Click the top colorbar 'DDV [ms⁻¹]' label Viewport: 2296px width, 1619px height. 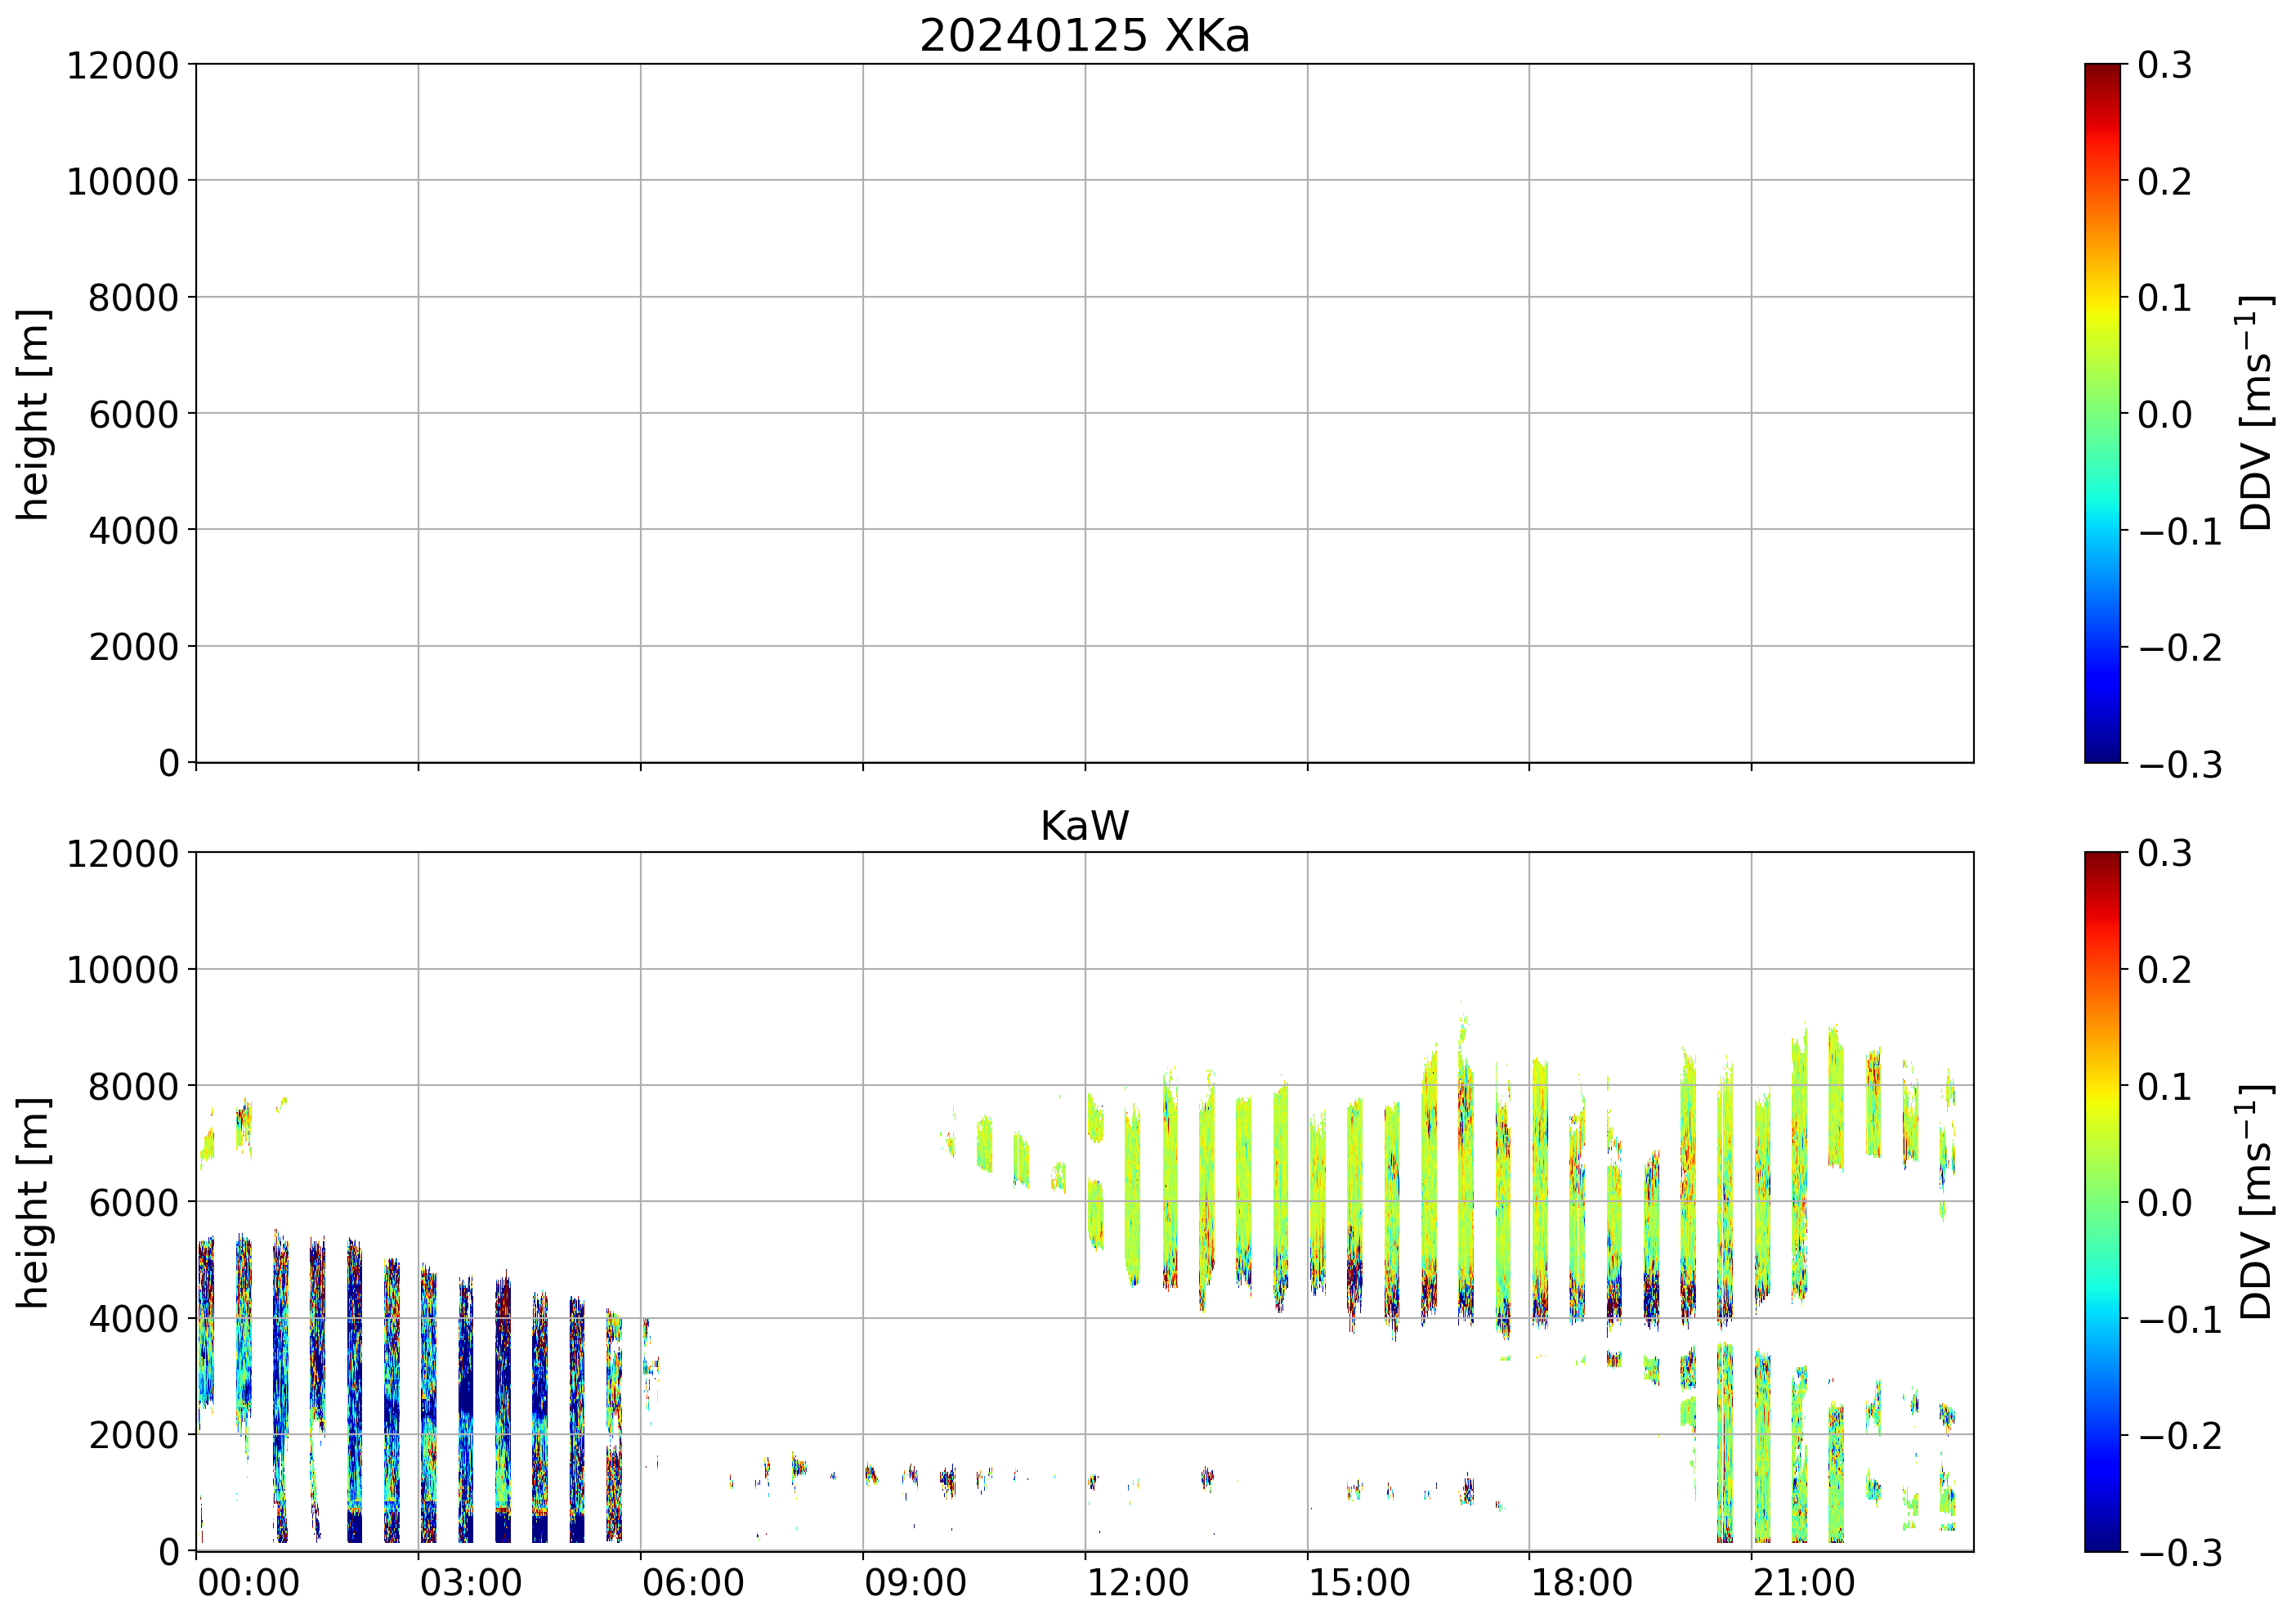2257,413
